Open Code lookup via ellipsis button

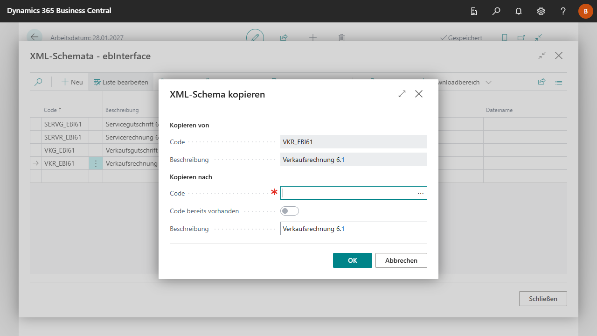pyautogui.click(x=421, y=193)
